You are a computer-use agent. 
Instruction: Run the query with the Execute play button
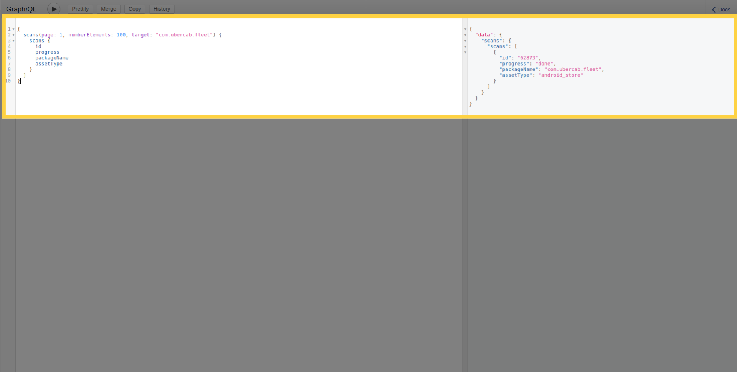(x=54, y=9)
